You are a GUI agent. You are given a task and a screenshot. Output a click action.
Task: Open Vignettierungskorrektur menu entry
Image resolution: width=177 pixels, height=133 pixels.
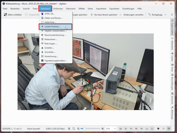coord(56,61)
